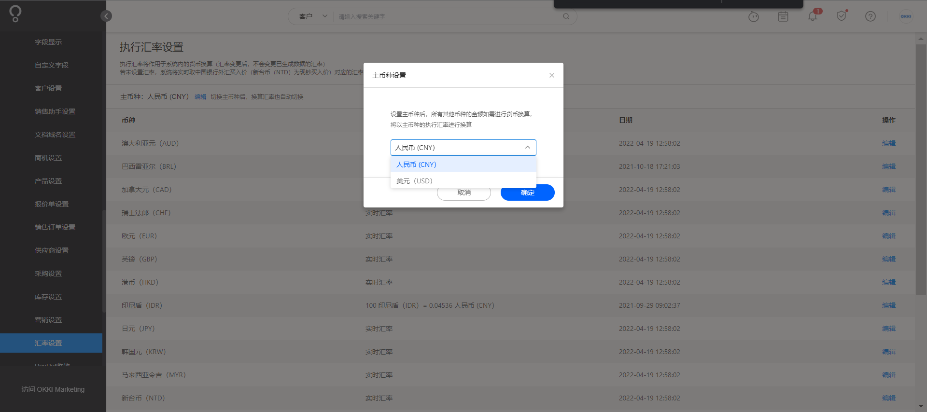The width and height of the screenshot is (927, 412).
Task: Click 实时汇率 in 英镑 (GBP) row
Action: [379, 259]
